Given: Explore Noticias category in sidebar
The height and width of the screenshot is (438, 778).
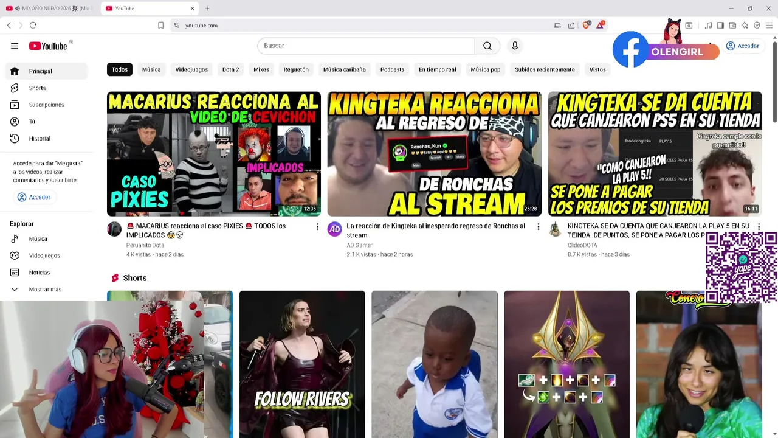Looking at the screenshot, I should [46, 273].
